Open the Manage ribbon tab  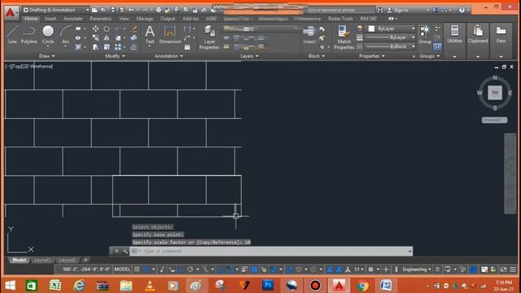pyautogui.click(x=145, y=19)
